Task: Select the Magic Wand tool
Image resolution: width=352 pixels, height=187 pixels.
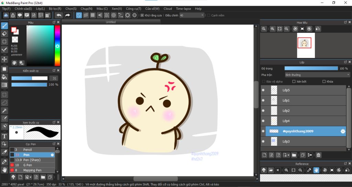Action: point(4,110)
